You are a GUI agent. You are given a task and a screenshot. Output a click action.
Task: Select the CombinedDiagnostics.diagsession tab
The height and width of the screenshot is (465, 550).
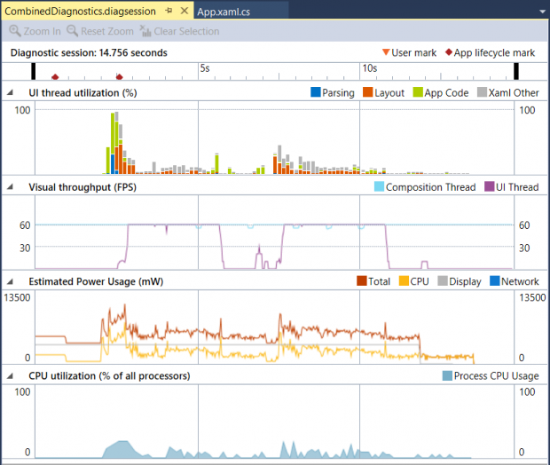(81, 11)
